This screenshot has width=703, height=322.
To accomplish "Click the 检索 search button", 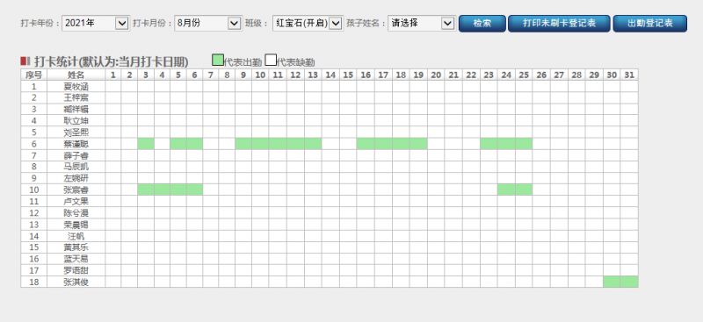I will 482,24.
